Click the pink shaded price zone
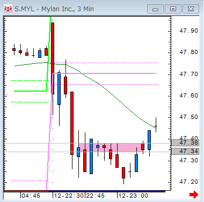This screenshot has width=204, height=202. [110, 147]
